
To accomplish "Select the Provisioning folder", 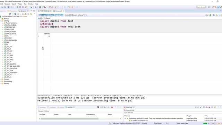I will pyautogui.click(x=8, y=81).
